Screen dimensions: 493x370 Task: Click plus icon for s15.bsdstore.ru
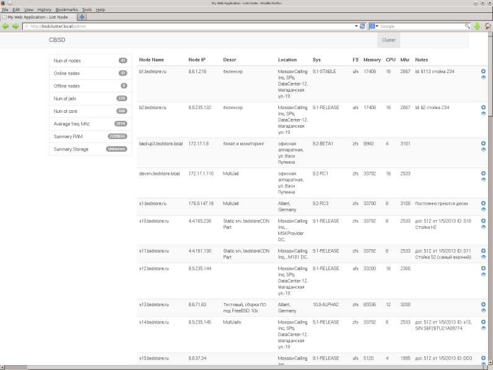pyautogui.click(x=483, y=358)
